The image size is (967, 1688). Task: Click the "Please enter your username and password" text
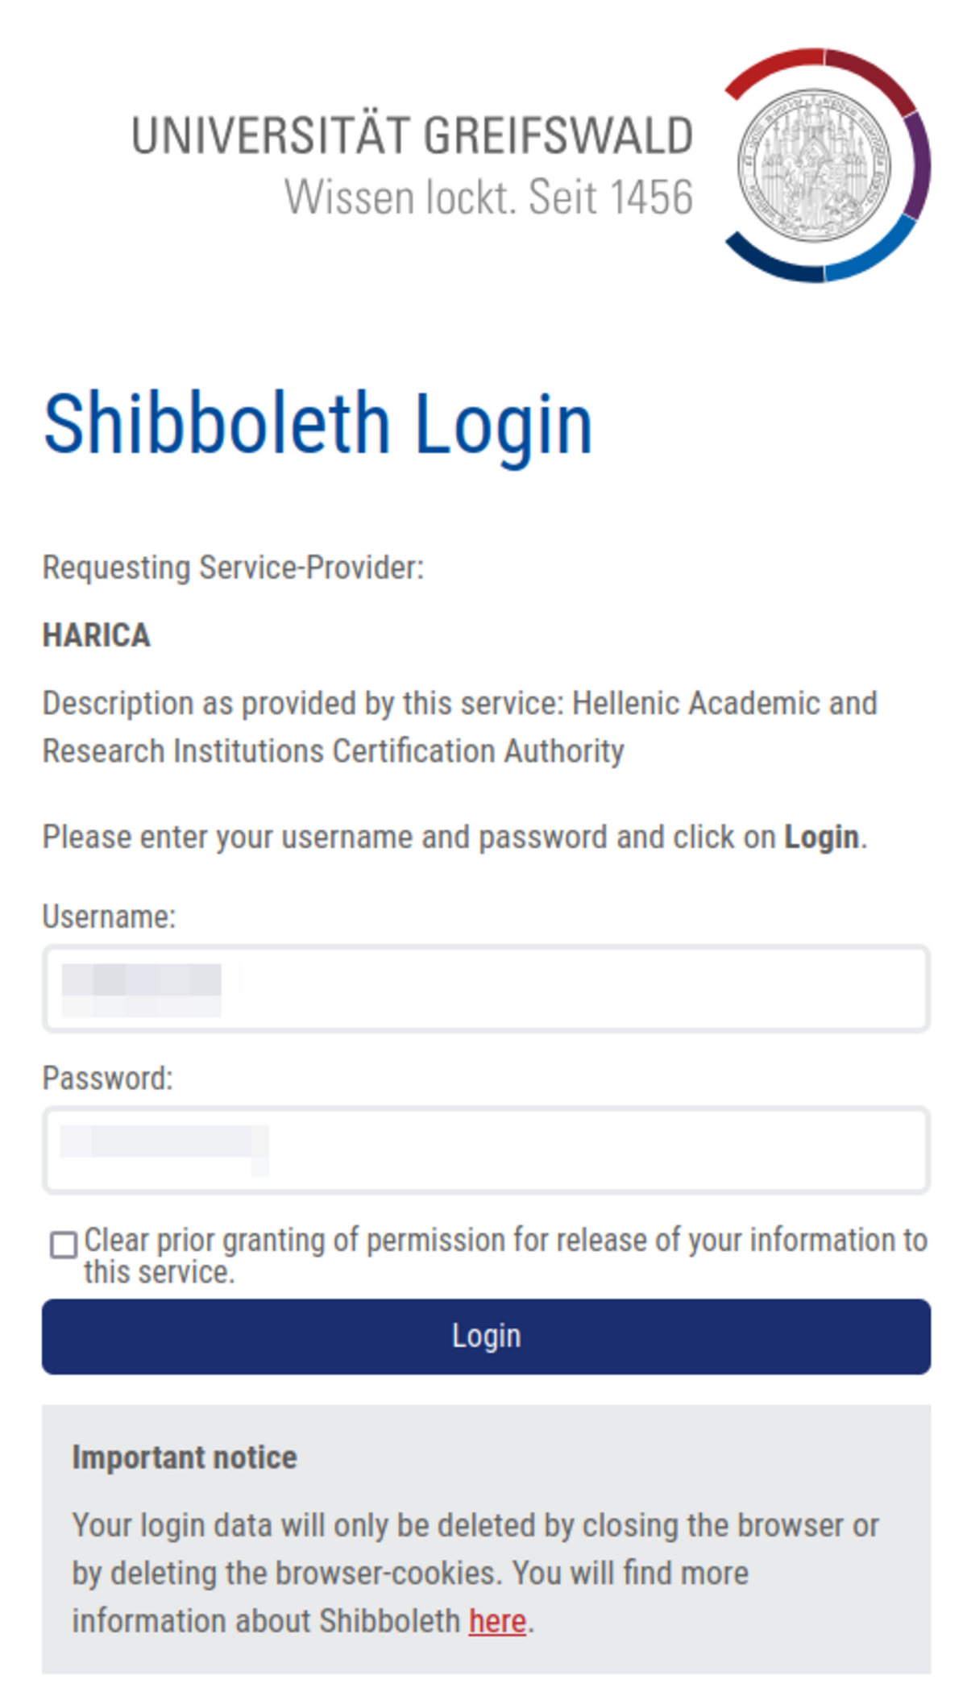coord(411,838)
